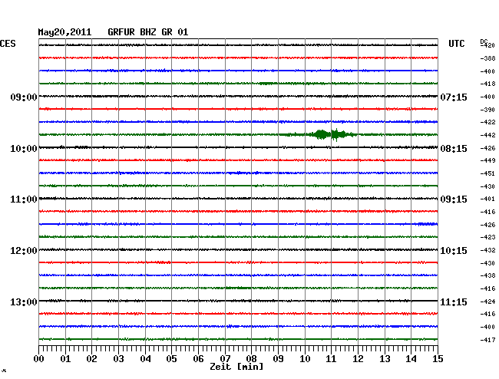The width and height of the screenshot is (499, 379).
Task: Select the 09:15 UTC time label
Action: pos(454,199)
